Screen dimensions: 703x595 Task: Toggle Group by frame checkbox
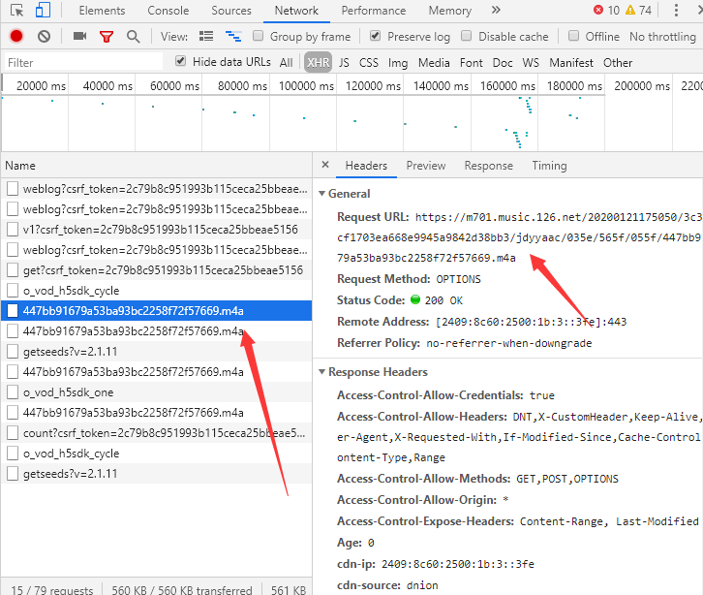click(258, 36)
